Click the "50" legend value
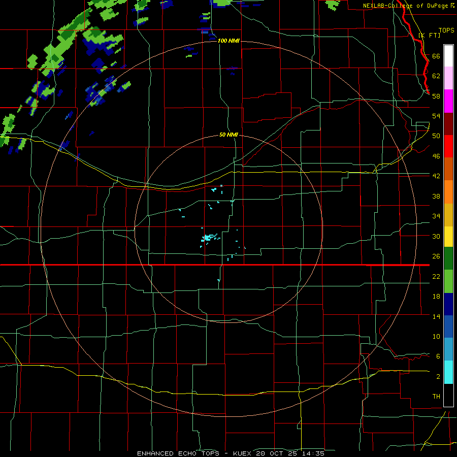Image resolution: width=457 pixels, height=457 pixels. tap(436, 136)
